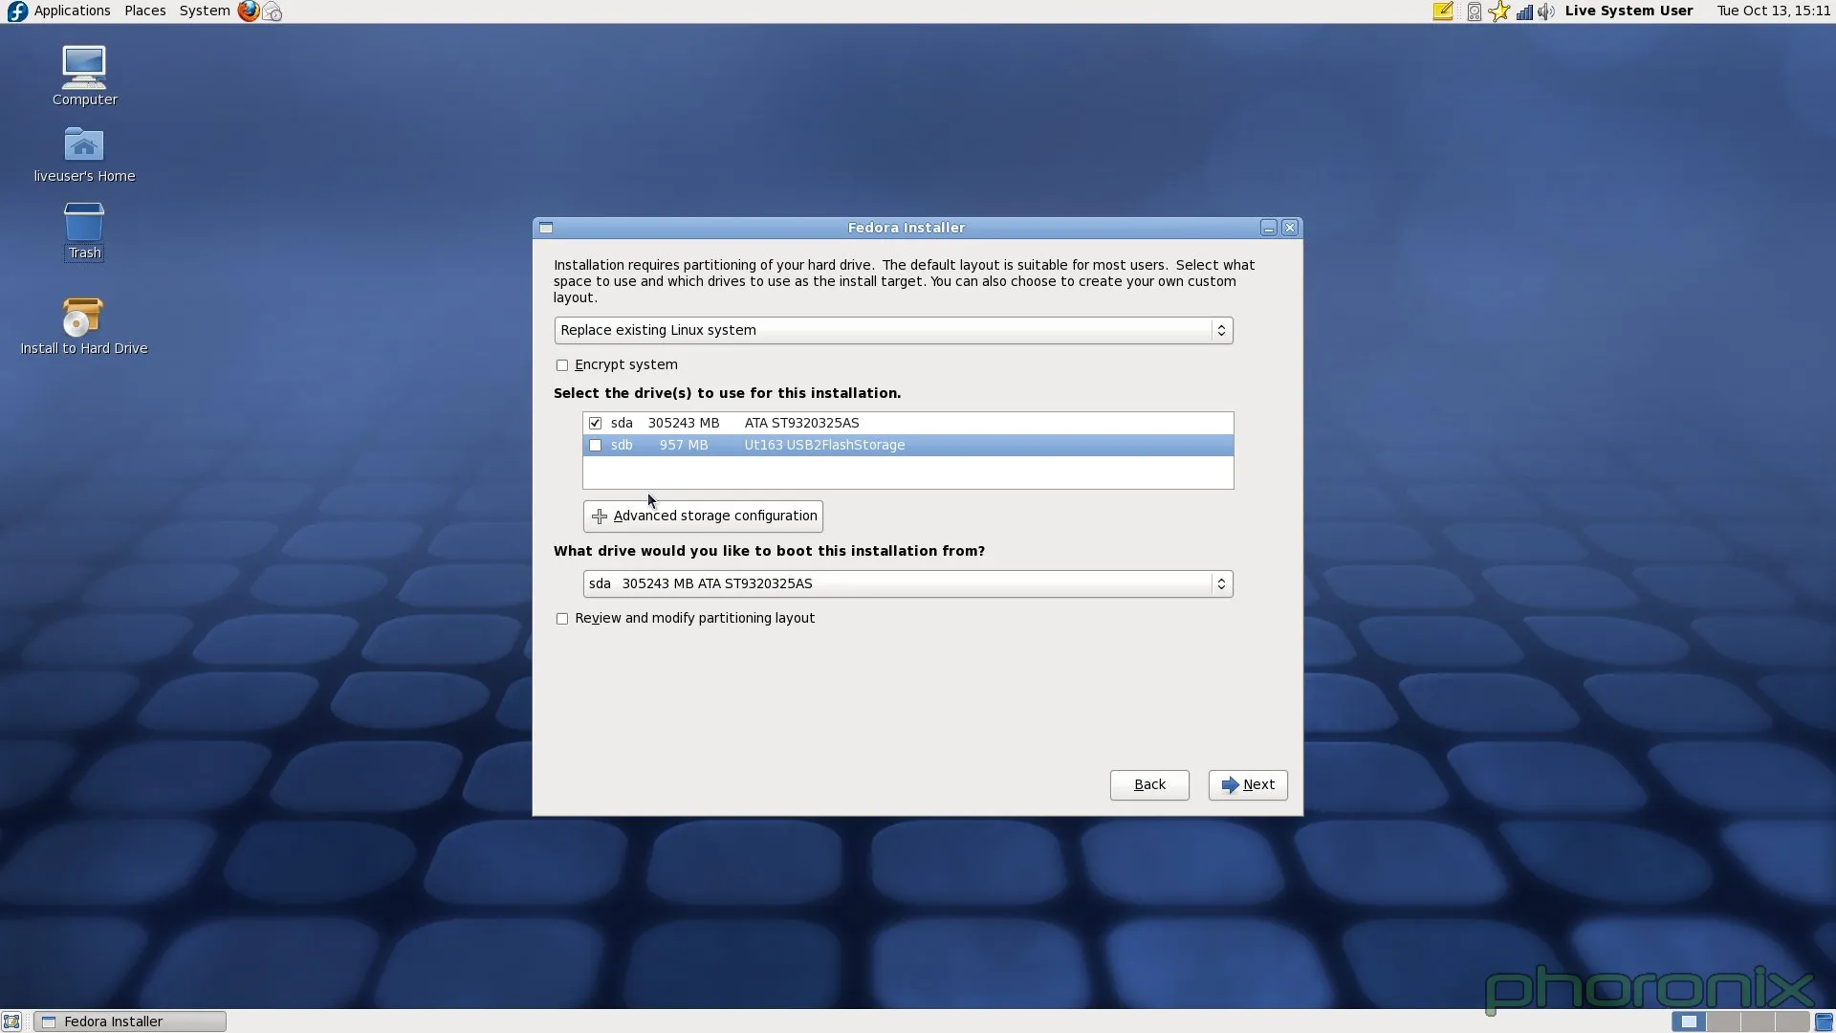
Task: Open the mail launcher beside Firefox
Action: tap(273, 11)
